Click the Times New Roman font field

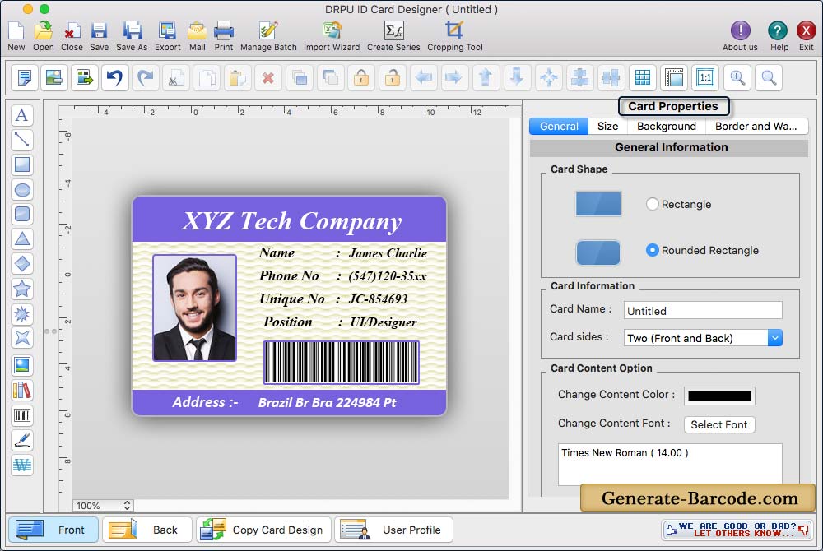[x=670, y=464]
